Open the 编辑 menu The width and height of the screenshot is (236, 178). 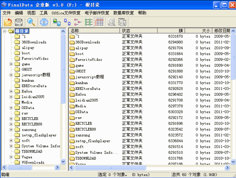pos(19,13)
